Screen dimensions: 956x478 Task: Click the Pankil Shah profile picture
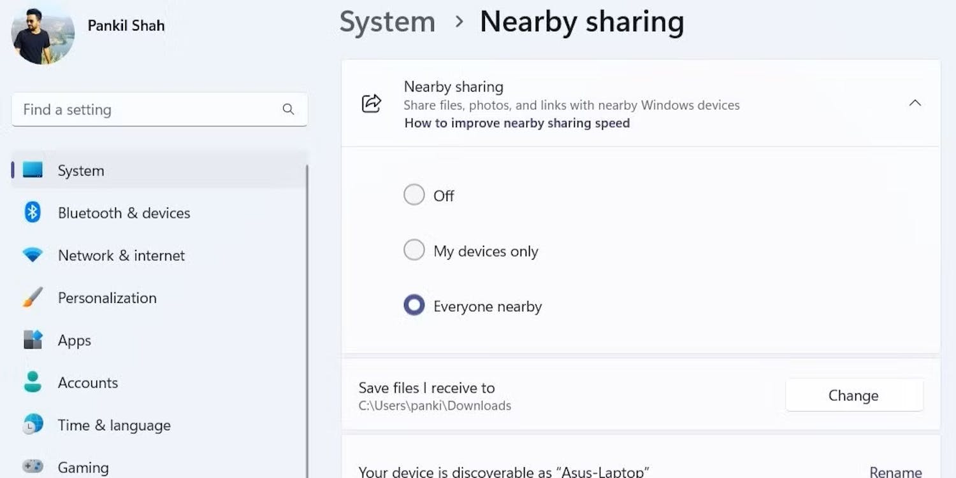coord(41,34)
